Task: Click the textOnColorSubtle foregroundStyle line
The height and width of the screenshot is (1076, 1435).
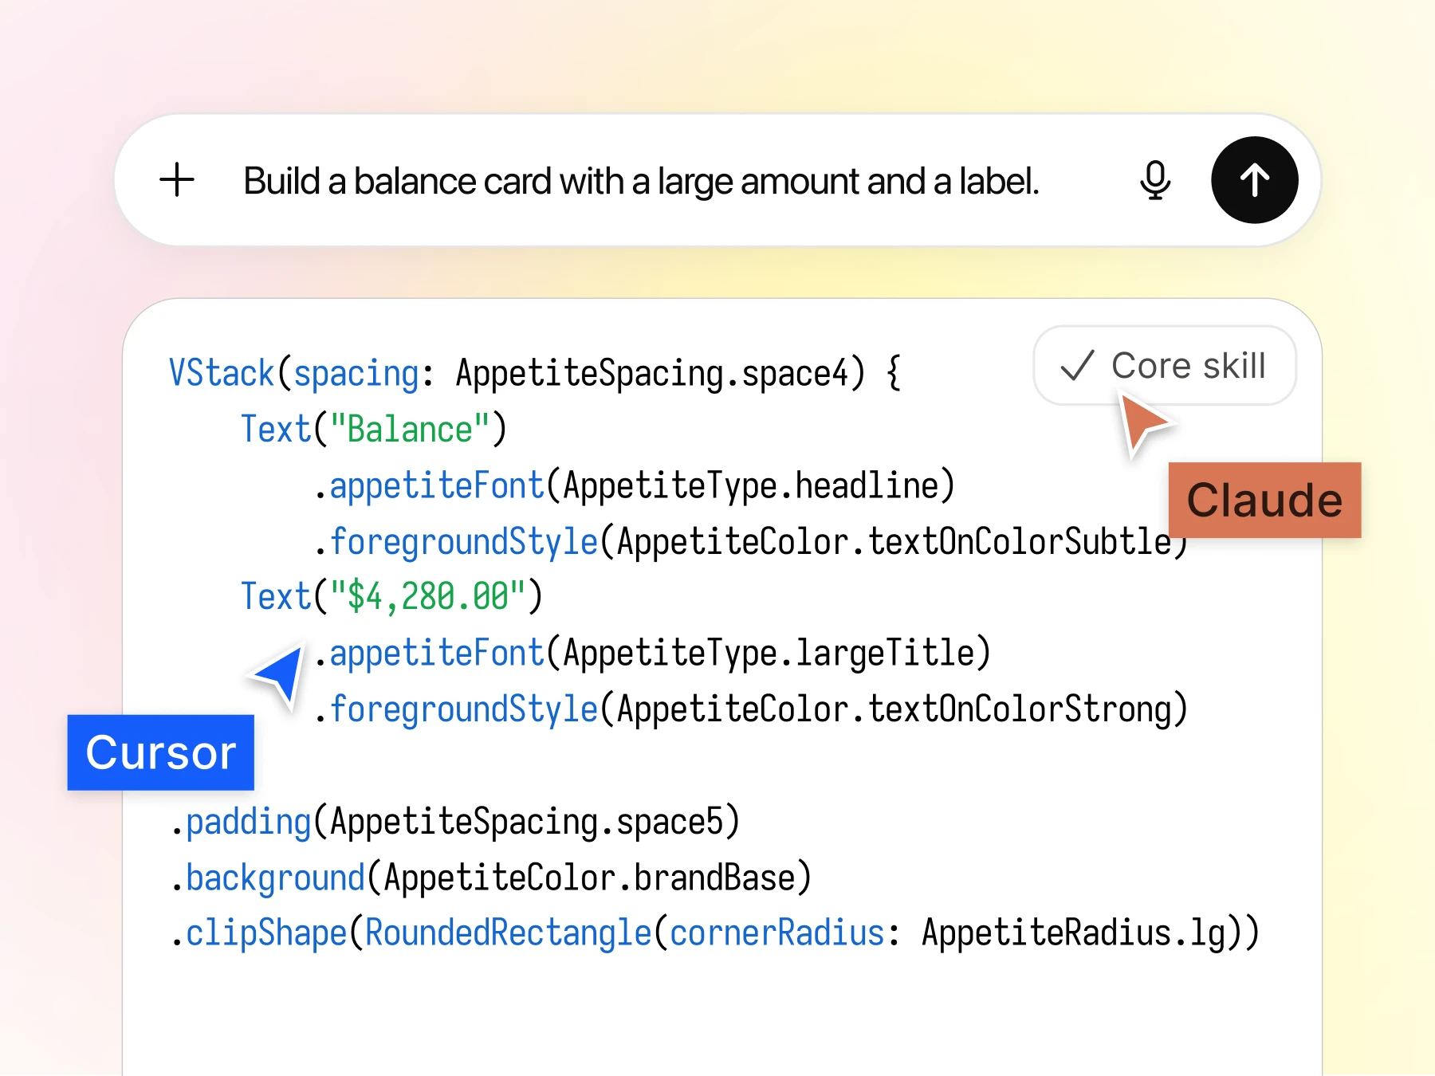Action: coord(750,542)
